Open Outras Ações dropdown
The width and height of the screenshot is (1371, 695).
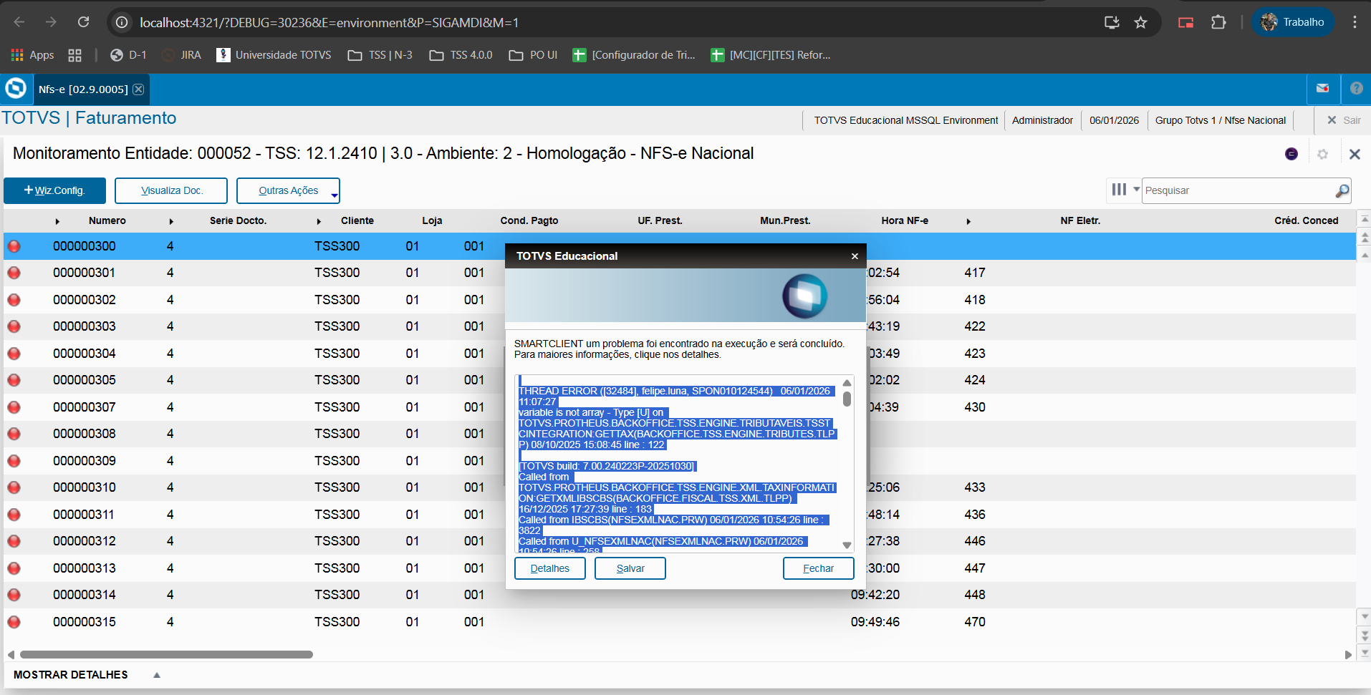pos(288,190)
